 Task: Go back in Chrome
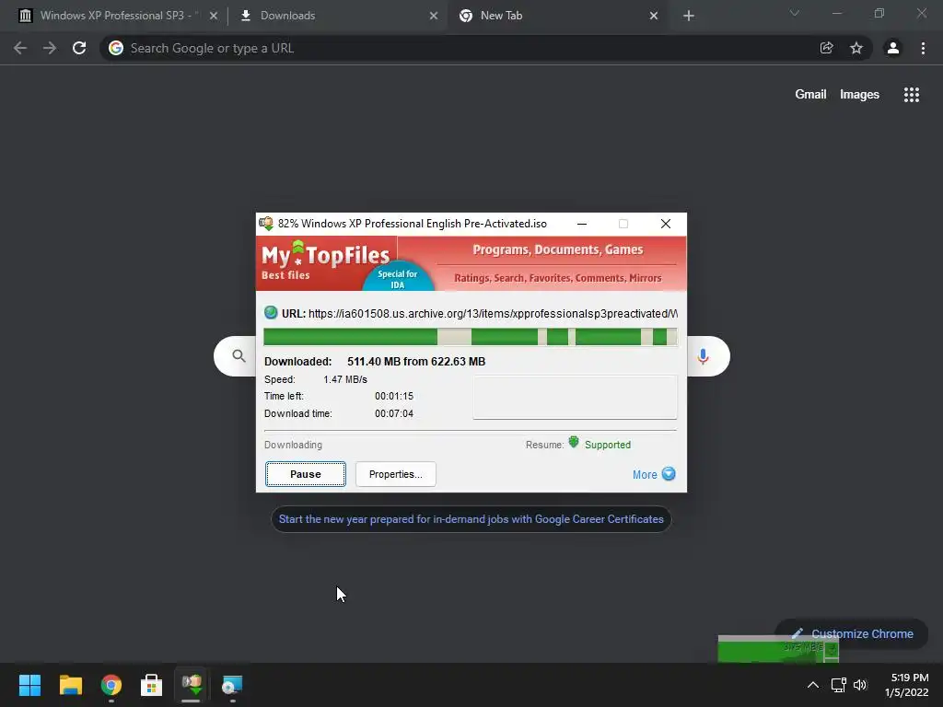(x=20, y=48)
